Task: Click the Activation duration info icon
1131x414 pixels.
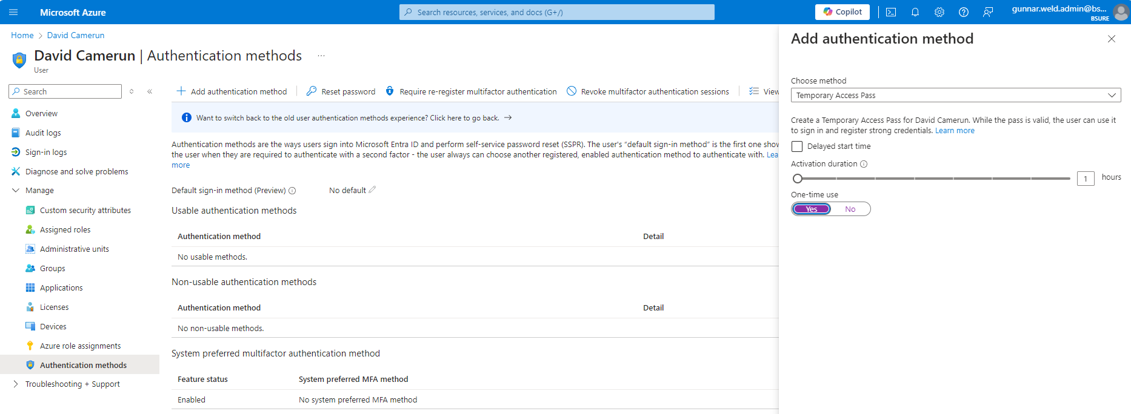Action: (864, 164)
